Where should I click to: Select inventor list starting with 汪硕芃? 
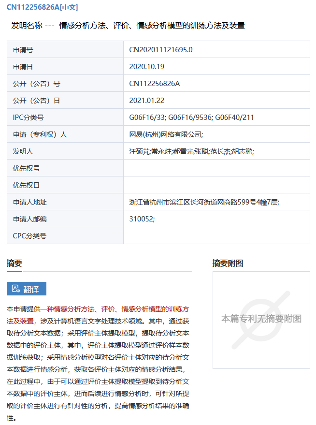[x=191, y=151]
